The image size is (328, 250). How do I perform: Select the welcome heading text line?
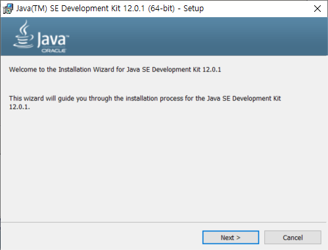click(115, 70)
